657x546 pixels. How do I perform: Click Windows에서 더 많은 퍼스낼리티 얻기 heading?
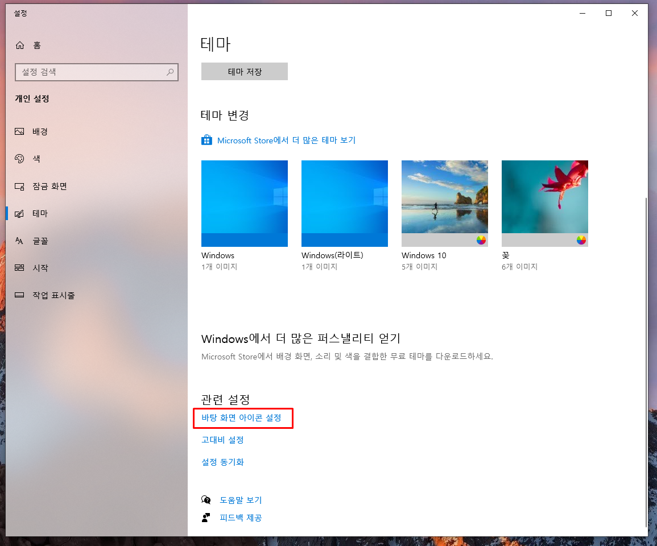click(301, 338)
